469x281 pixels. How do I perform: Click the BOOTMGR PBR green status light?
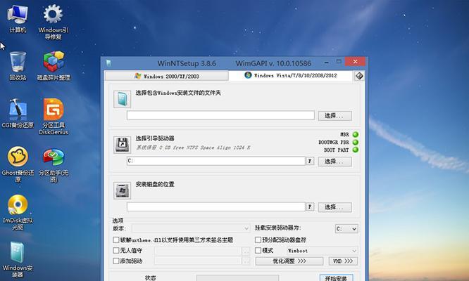click(356, 143)
